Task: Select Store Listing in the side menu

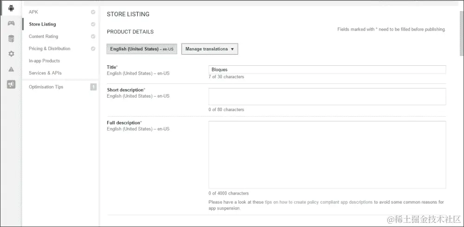Action: coord(42,24)
